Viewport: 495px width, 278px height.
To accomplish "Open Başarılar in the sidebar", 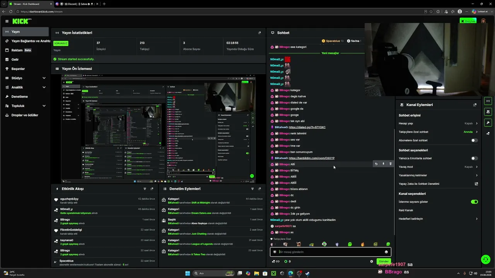I will pos(26,69).
